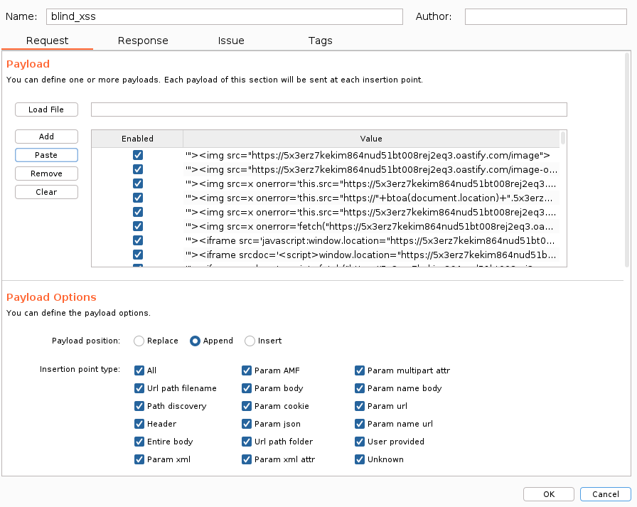
Task: Toggle the Param body checkbox
Action: (247, 388)
